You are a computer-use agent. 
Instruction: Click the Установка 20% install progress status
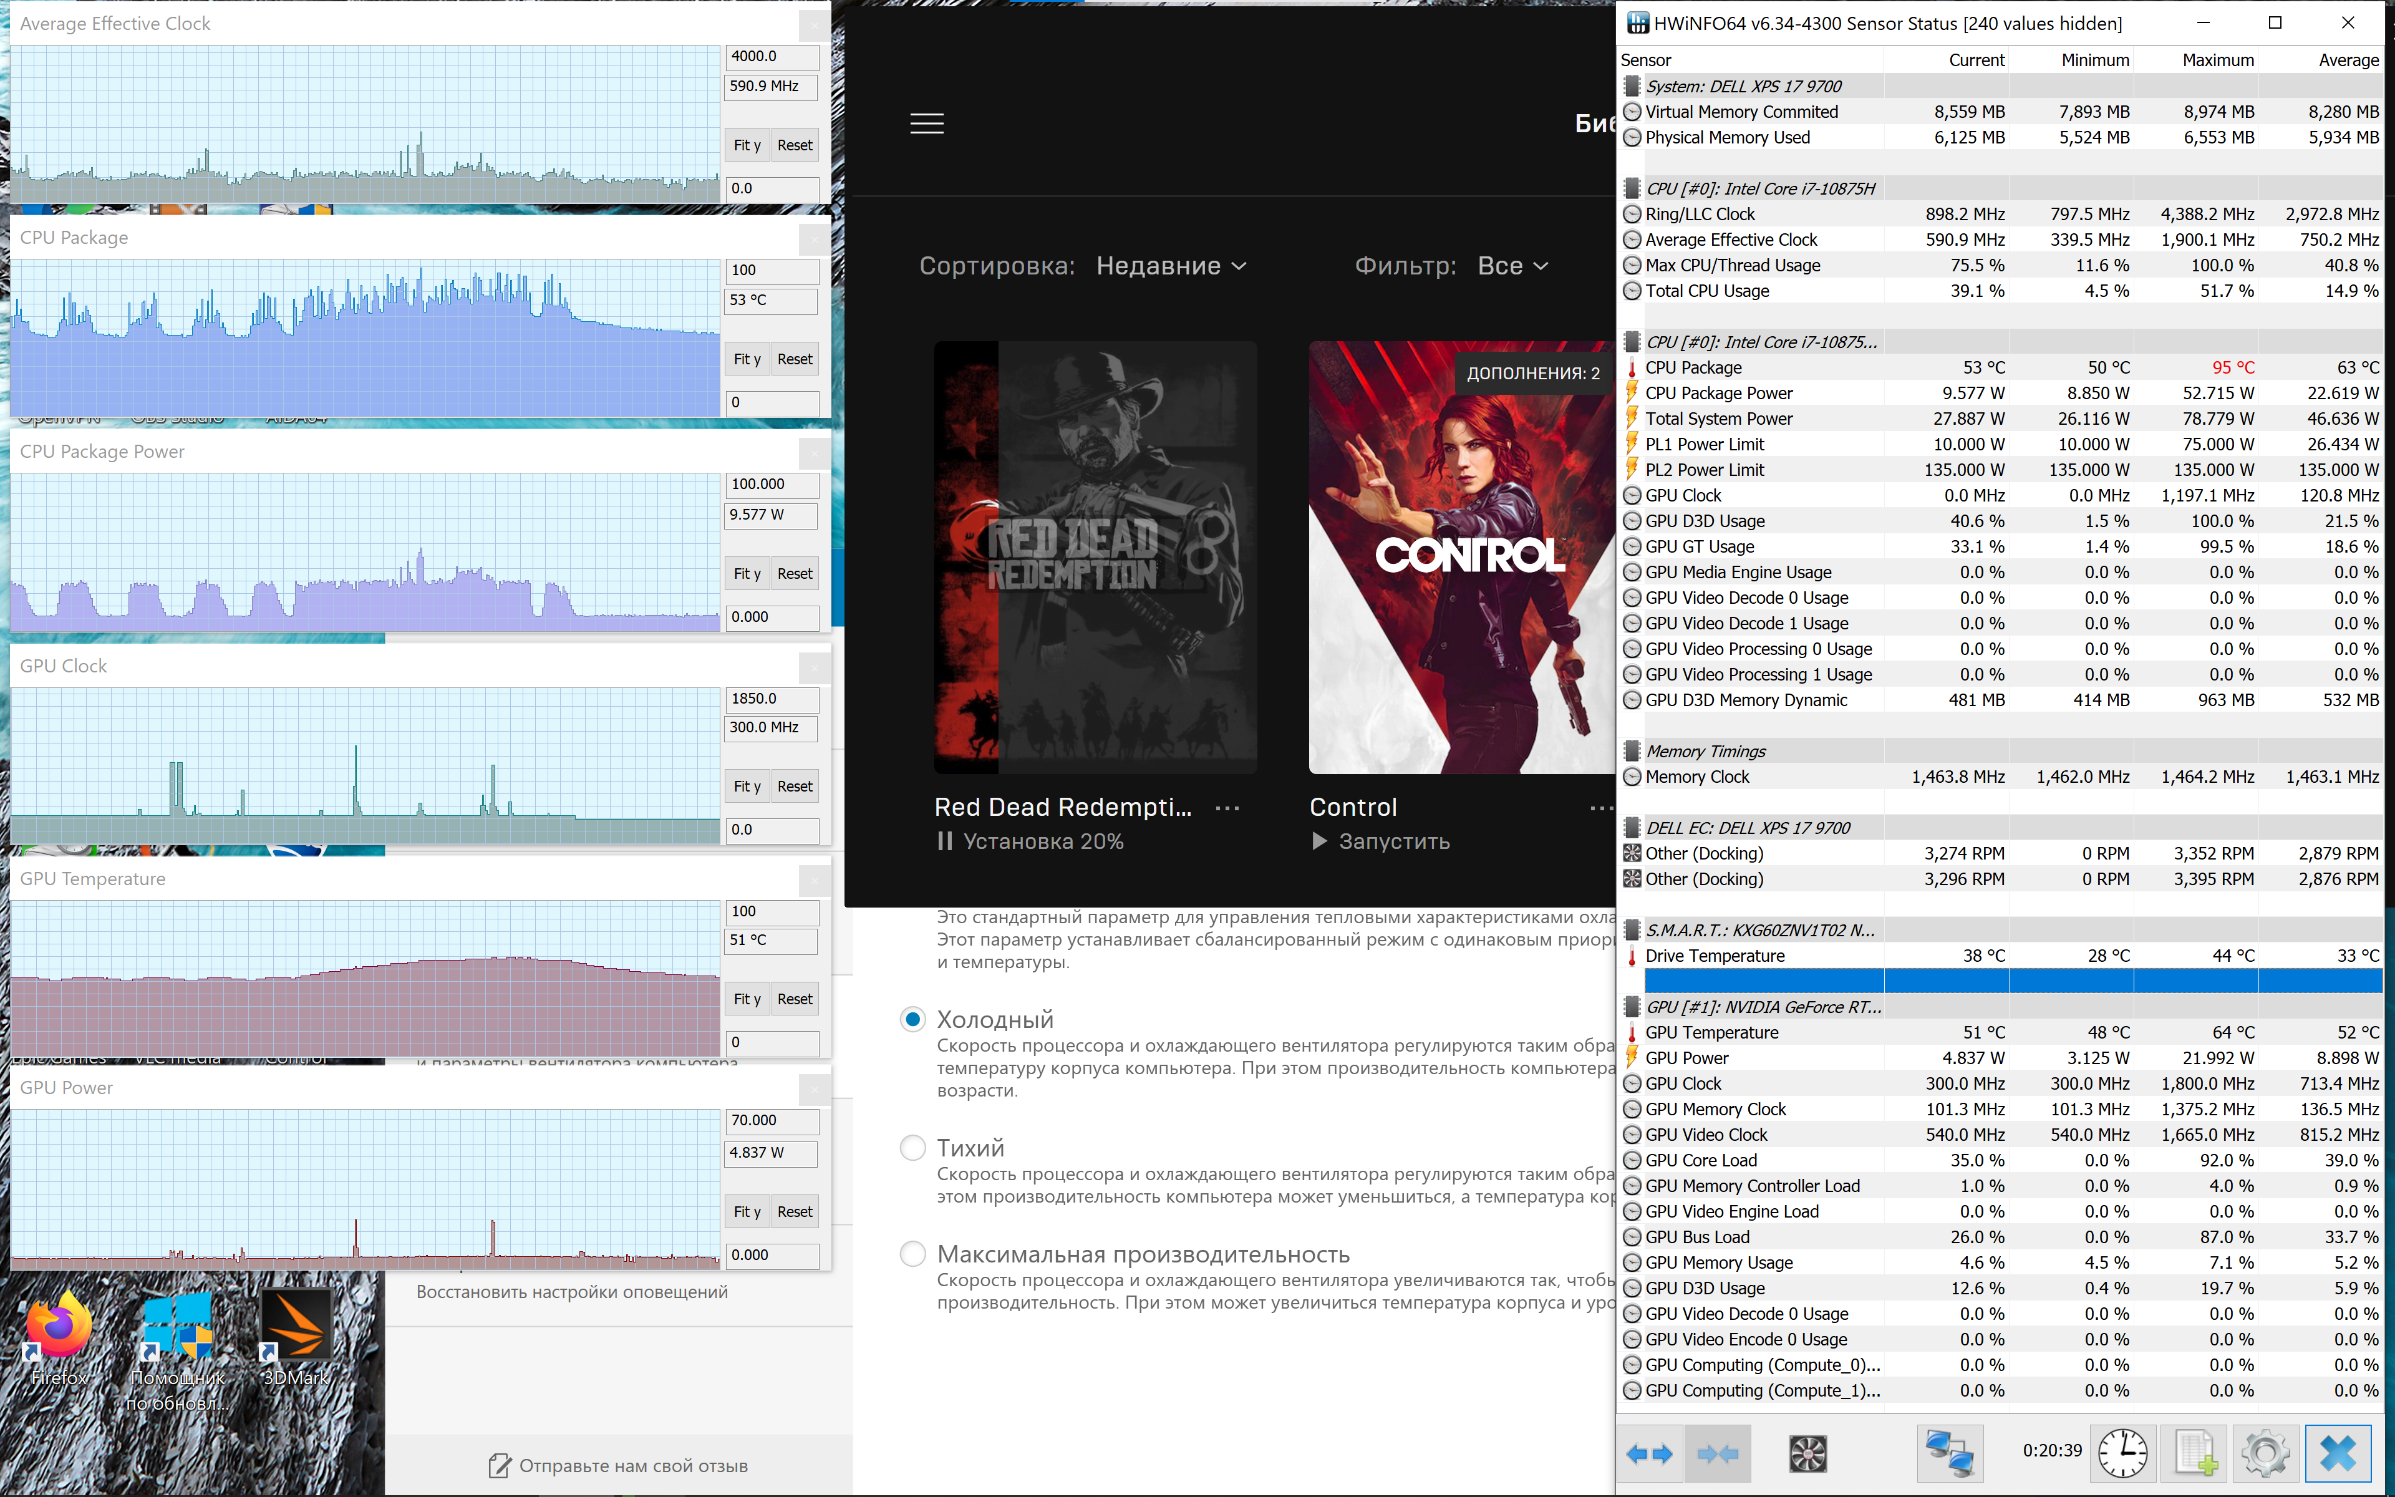[x=1043, y=841]
